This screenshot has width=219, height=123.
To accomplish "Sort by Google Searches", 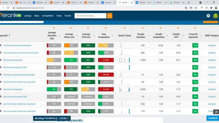I will (x=149, y=36).
